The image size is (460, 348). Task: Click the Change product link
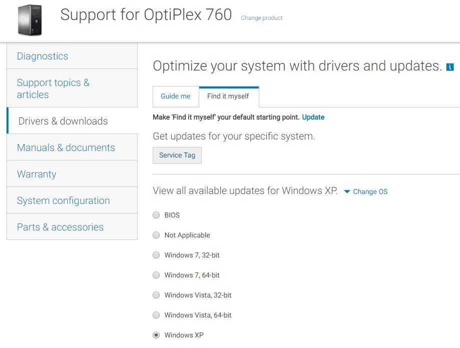[x=262, y=18]
